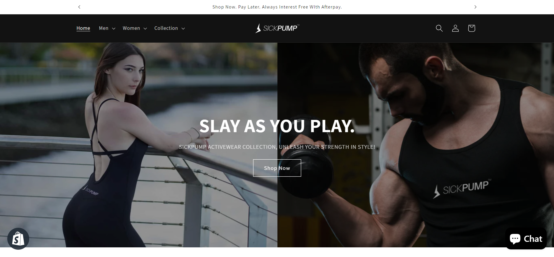Viewport: 554px width, 257px height.
Task: Show next announcement with right arrow
Action: (475, 7)
